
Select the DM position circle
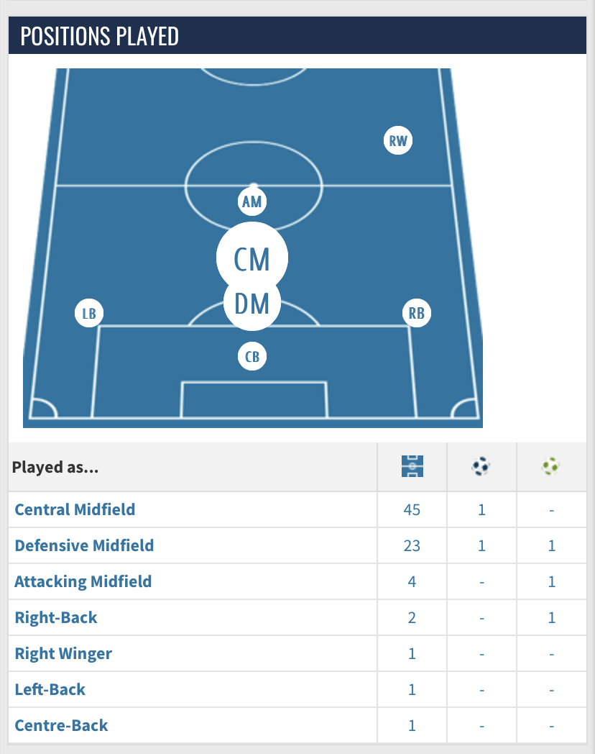click(x=252, y=302)
